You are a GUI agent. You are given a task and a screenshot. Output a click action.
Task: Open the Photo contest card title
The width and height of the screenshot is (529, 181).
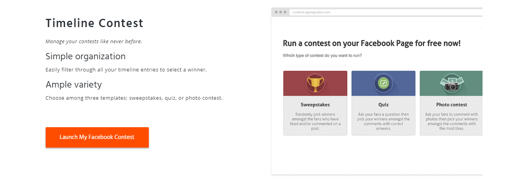click(451, 105)
